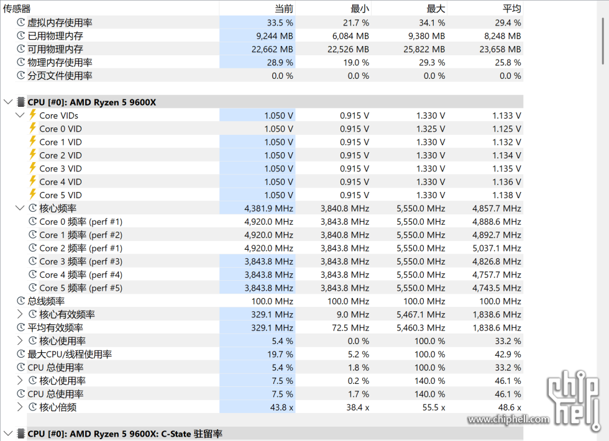Expand the 核心使用率 row showing 7.5 %
The height and width of the screenshot is (441, 609).
(x=20, y=380)
